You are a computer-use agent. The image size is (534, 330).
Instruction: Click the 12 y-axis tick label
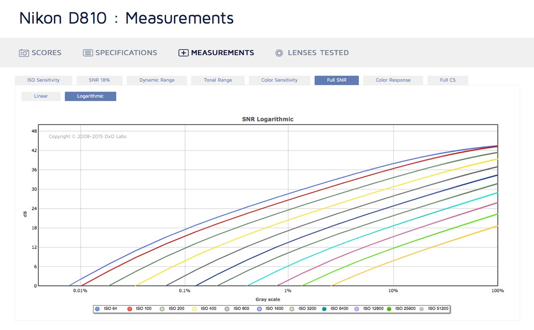tap(34, 247)
